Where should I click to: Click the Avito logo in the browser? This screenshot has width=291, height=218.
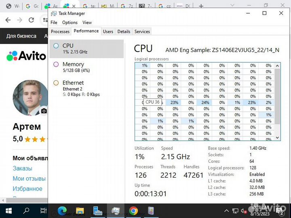pos(26,56)
